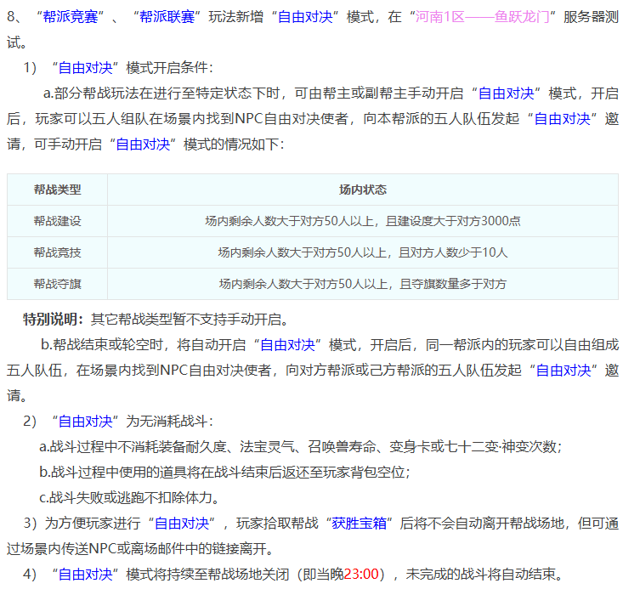Image resolution: width=640 pixels, height=589 pixels.
Task: Select the 帮战竞技 table cell
Action: pos(58,252)
